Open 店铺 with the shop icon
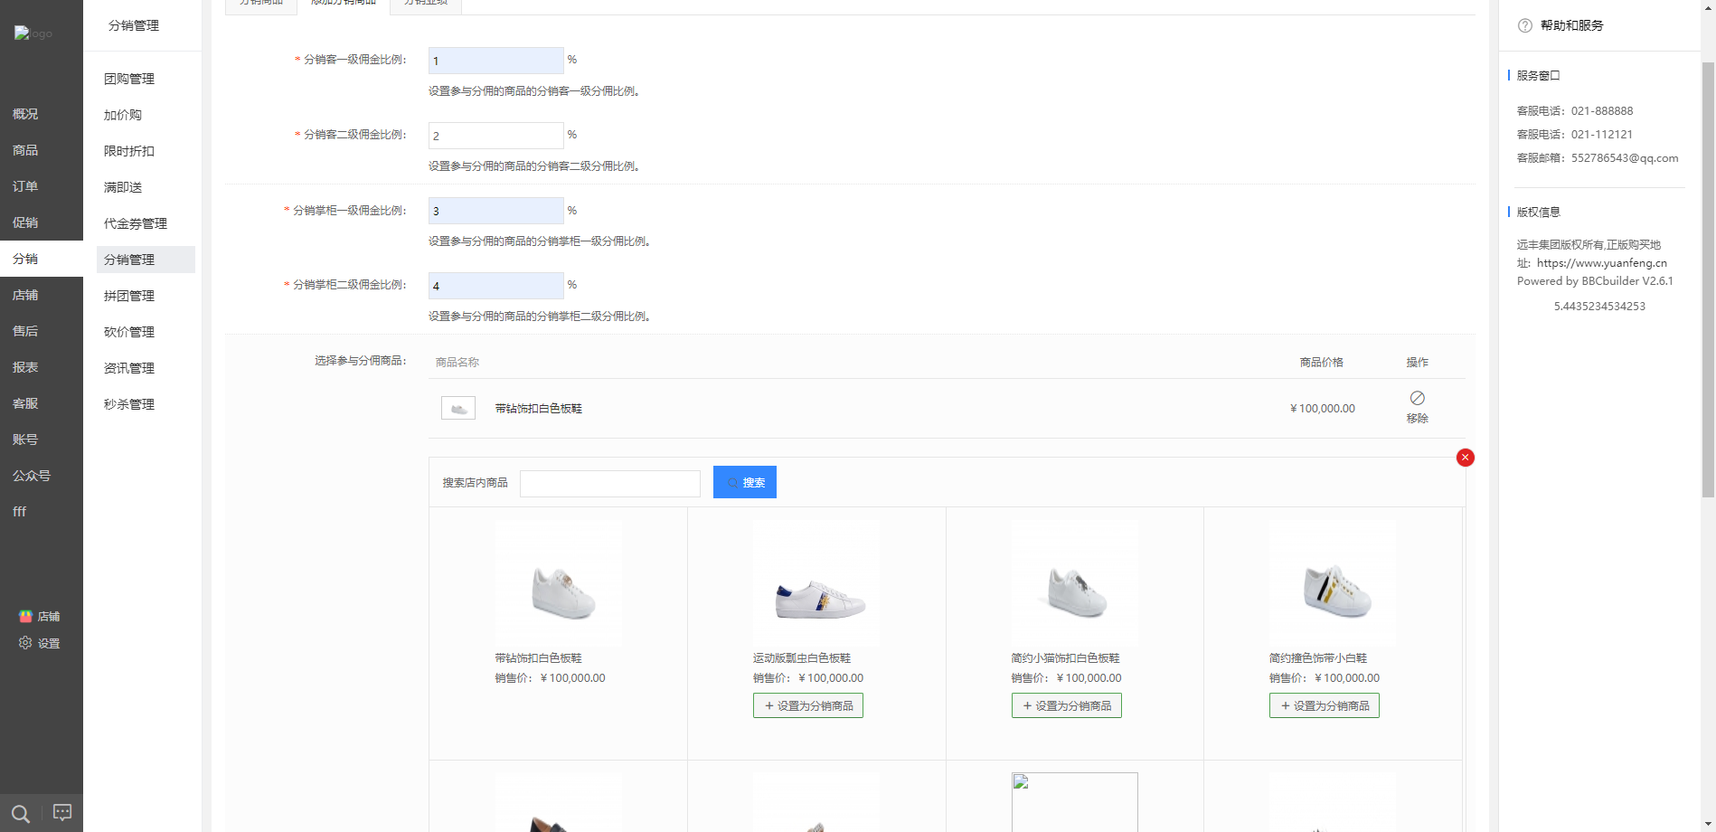The image size is (1716, 832). coord(40,616)
